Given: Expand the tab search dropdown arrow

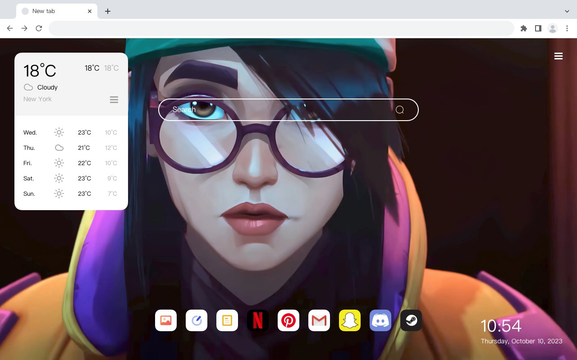Looking at the screenshot, I should point(567,11).
